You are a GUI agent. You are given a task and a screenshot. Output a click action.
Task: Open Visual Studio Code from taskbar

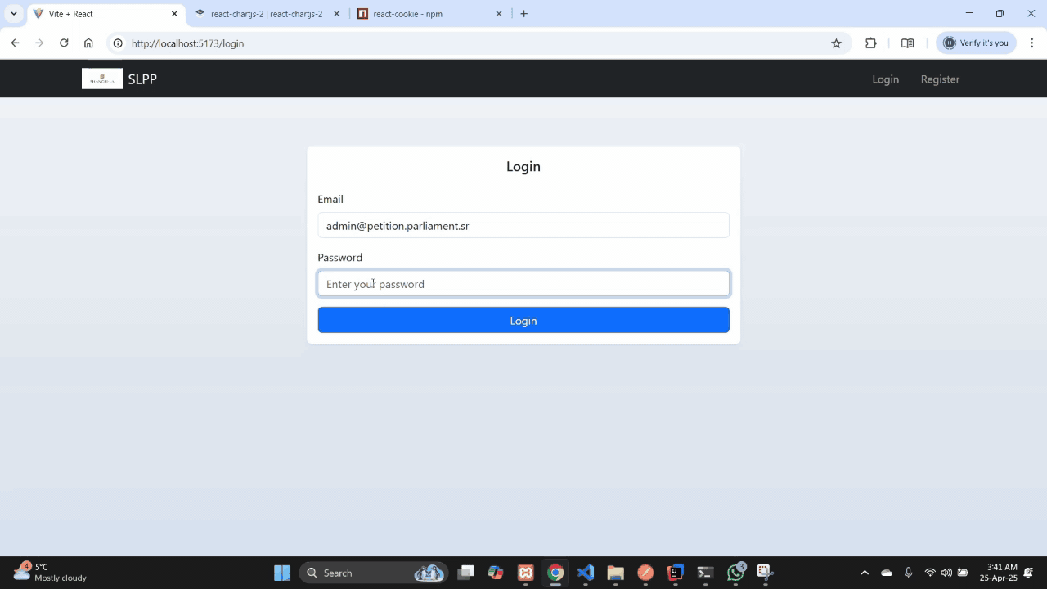[585, 573]
